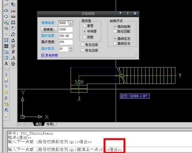Switch to the 模型 tab
192x153 pixels.
point(39,124)
